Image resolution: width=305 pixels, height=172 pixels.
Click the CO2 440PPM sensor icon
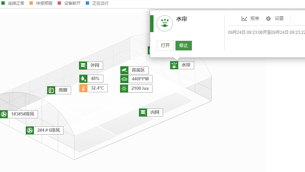pyautogui.click(x=124, y=79)
